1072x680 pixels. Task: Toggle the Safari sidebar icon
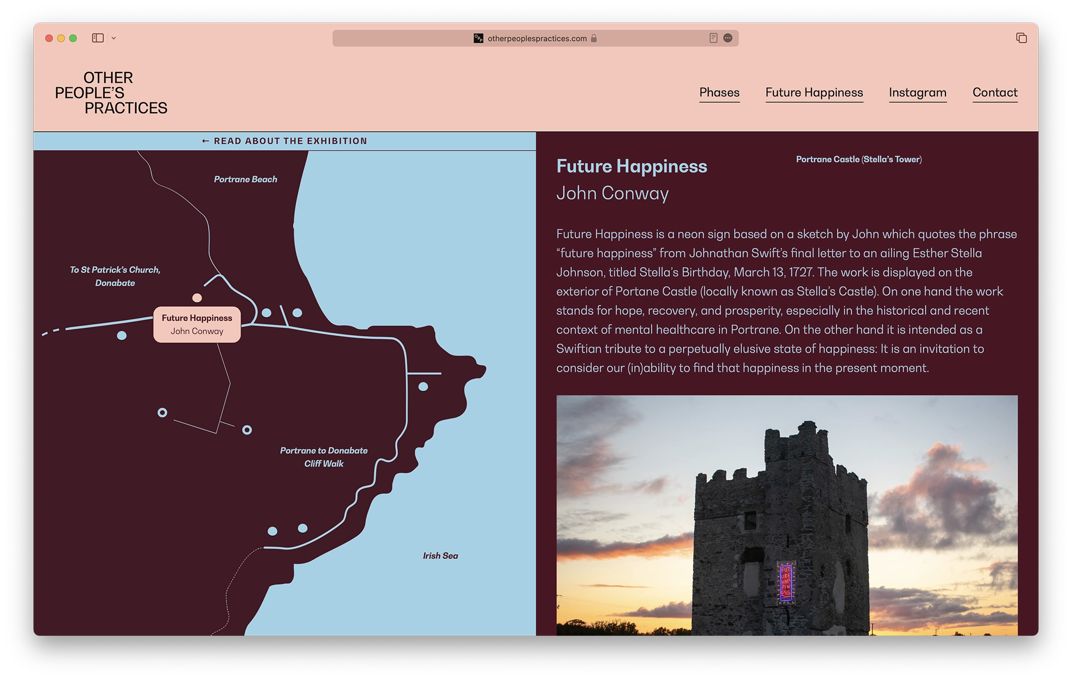[97, 38]
